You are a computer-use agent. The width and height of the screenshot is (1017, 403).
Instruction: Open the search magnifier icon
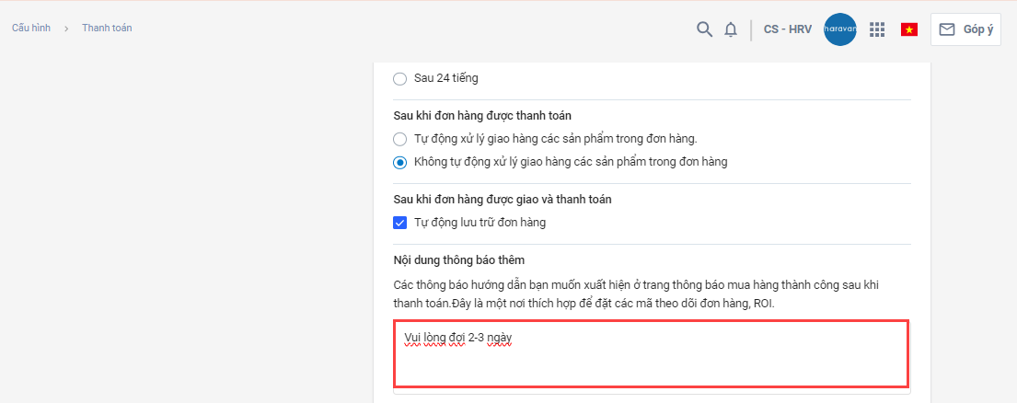point(704,29)
